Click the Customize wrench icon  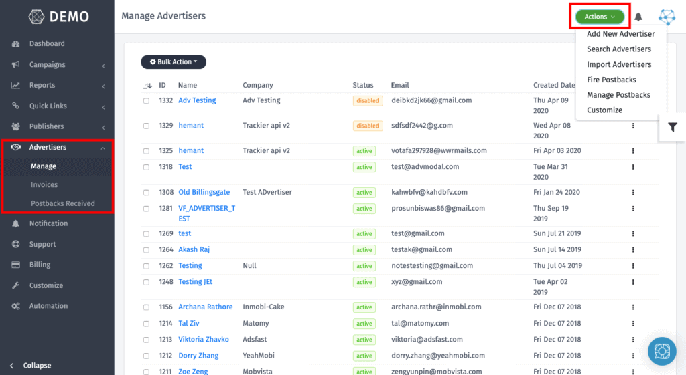16,285
